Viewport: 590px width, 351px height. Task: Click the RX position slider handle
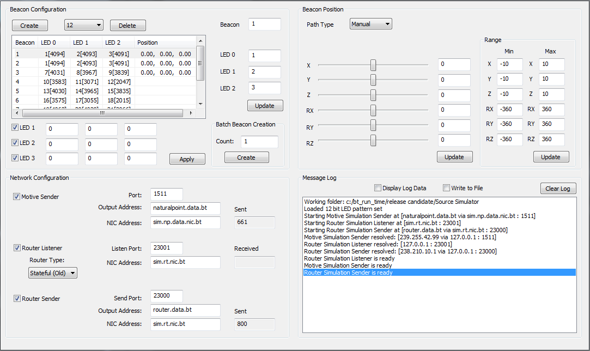373,111
